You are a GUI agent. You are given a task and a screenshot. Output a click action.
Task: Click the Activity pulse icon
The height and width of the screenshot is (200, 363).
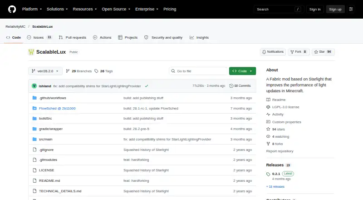(268, 115)
